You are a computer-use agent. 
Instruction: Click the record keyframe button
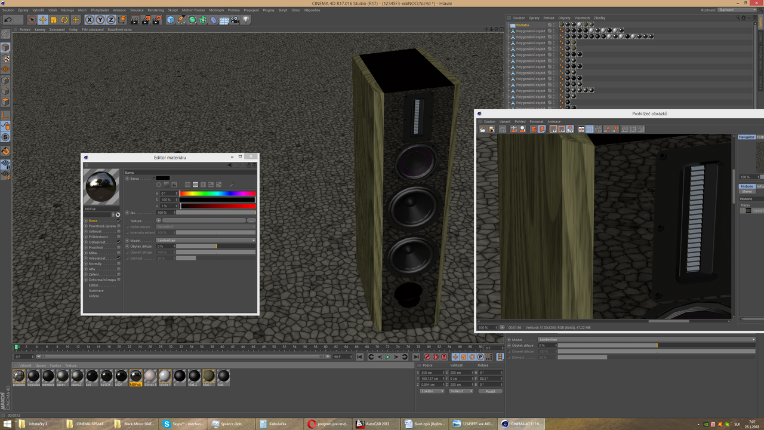tap(427, 357)
